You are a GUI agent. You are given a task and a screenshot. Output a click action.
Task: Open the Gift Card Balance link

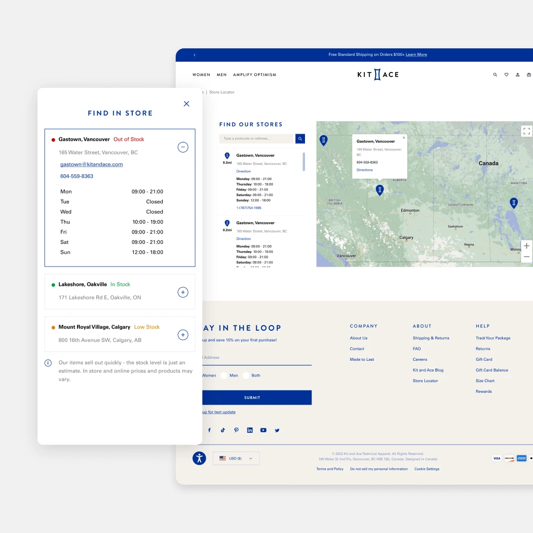coord(492,370)
